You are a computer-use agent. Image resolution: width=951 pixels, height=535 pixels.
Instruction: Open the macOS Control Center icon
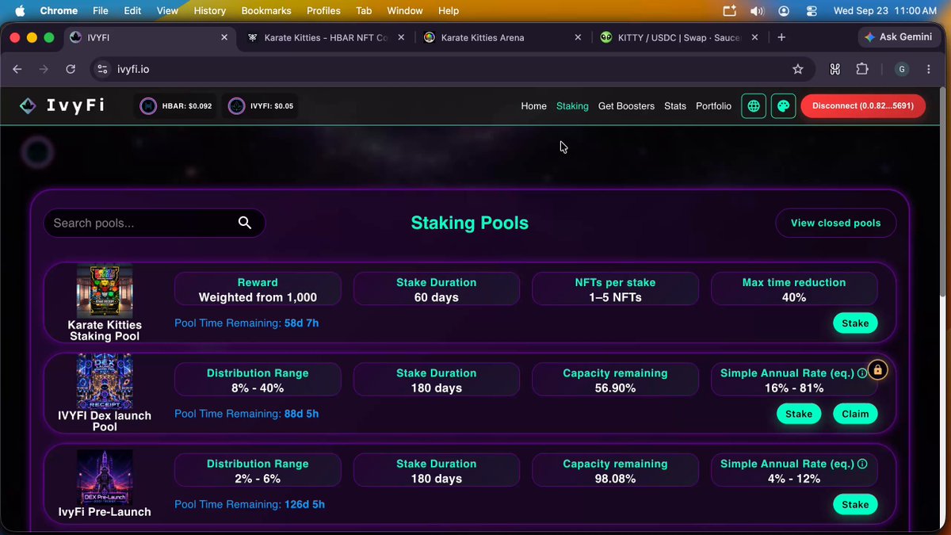812,11
